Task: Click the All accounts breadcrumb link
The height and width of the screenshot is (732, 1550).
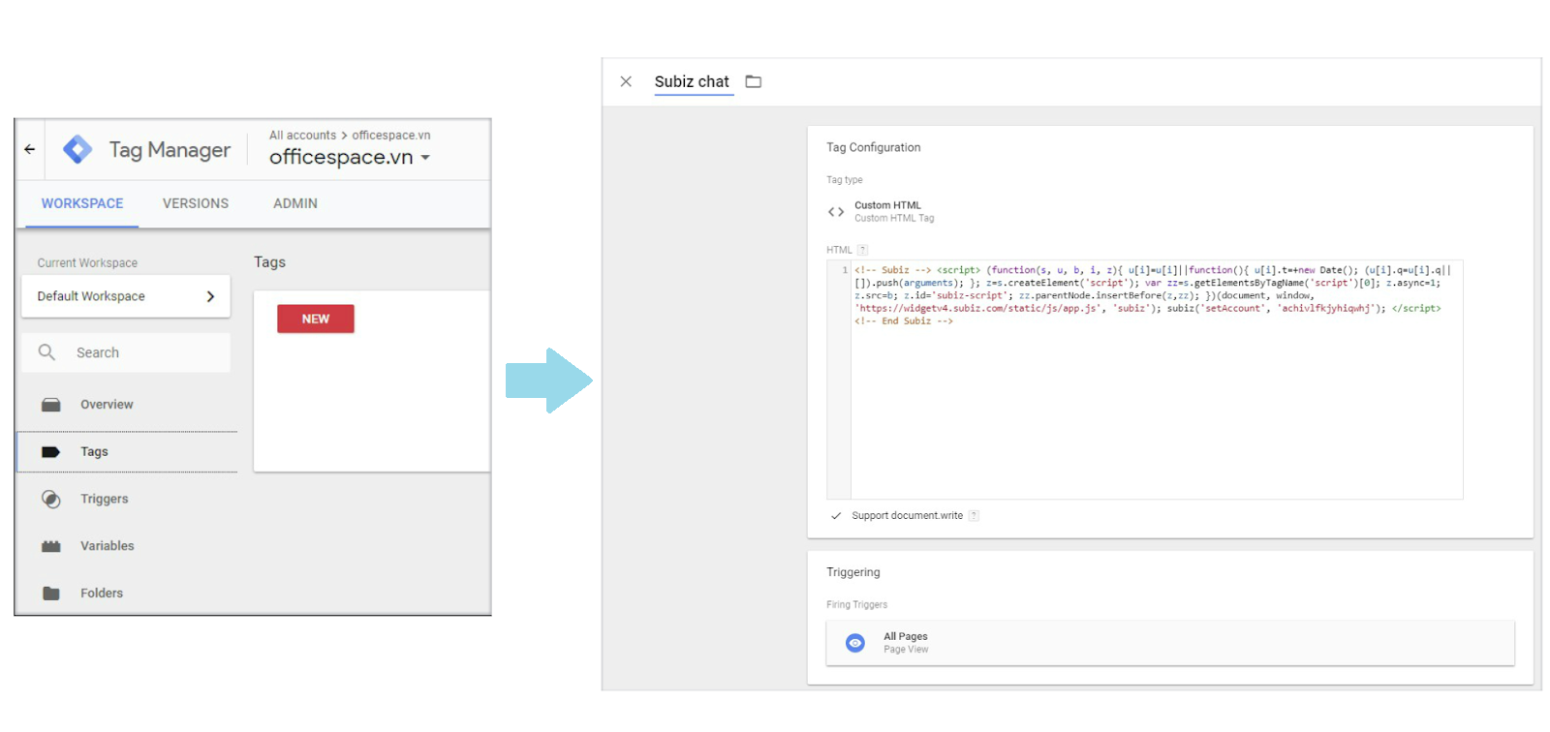Action: tap(302, 136)
